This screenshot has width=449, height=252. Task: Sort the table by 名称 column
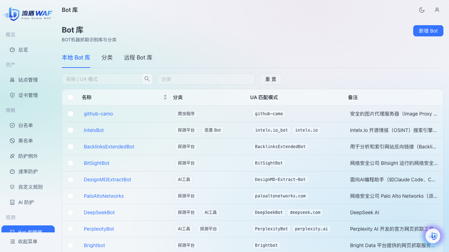tap(165, 97)
